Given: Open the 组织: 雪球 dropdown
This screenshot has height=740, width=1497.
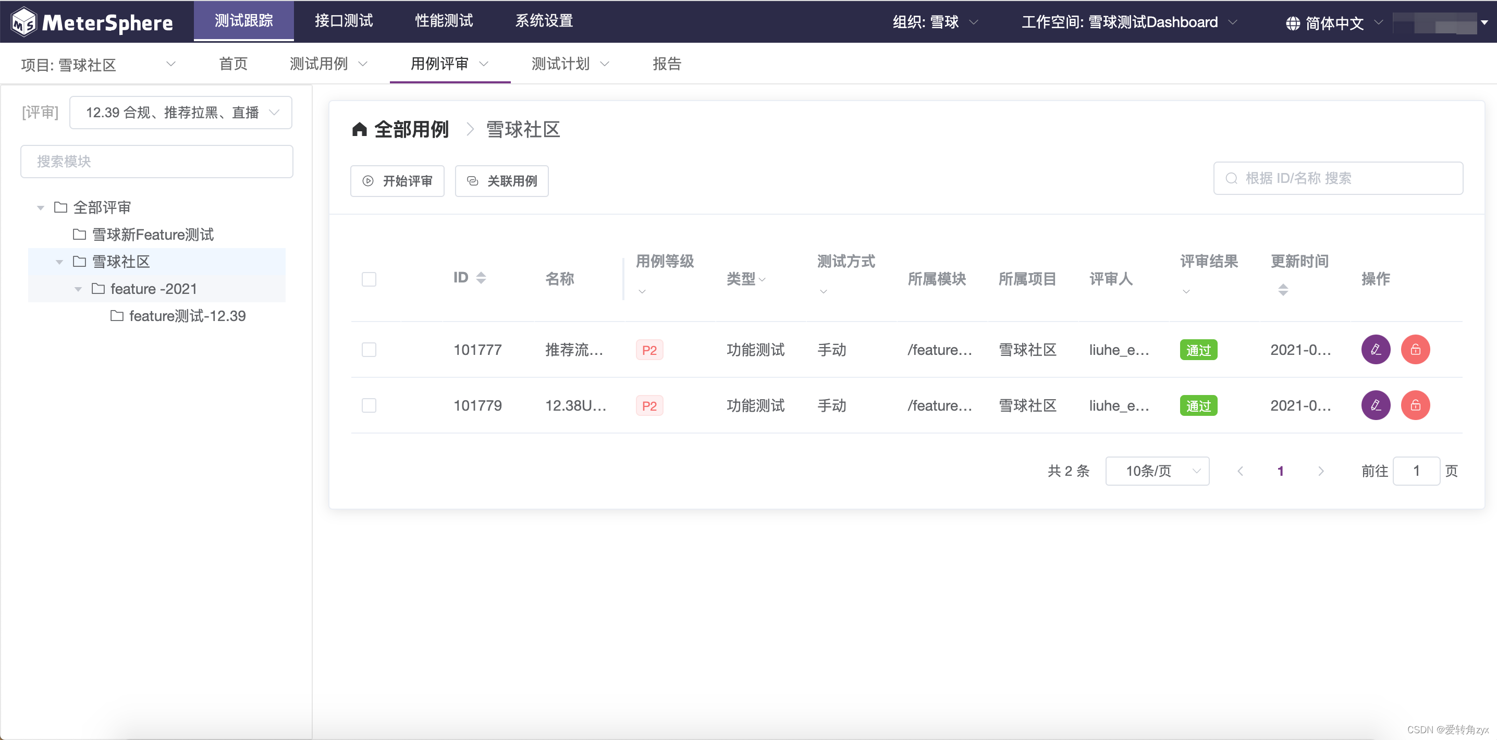Looking at the screenshot, I should pyautogui.click(x=935, y=22).
